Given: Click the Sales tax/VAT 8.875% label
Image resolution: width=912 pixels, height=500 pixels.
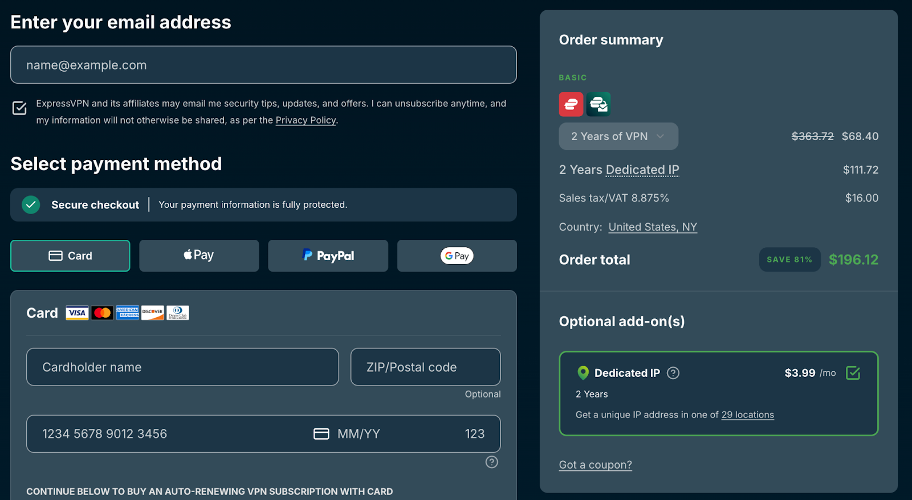Looking at the screenshot, I should pyautogui.click(x=614, y=198).
